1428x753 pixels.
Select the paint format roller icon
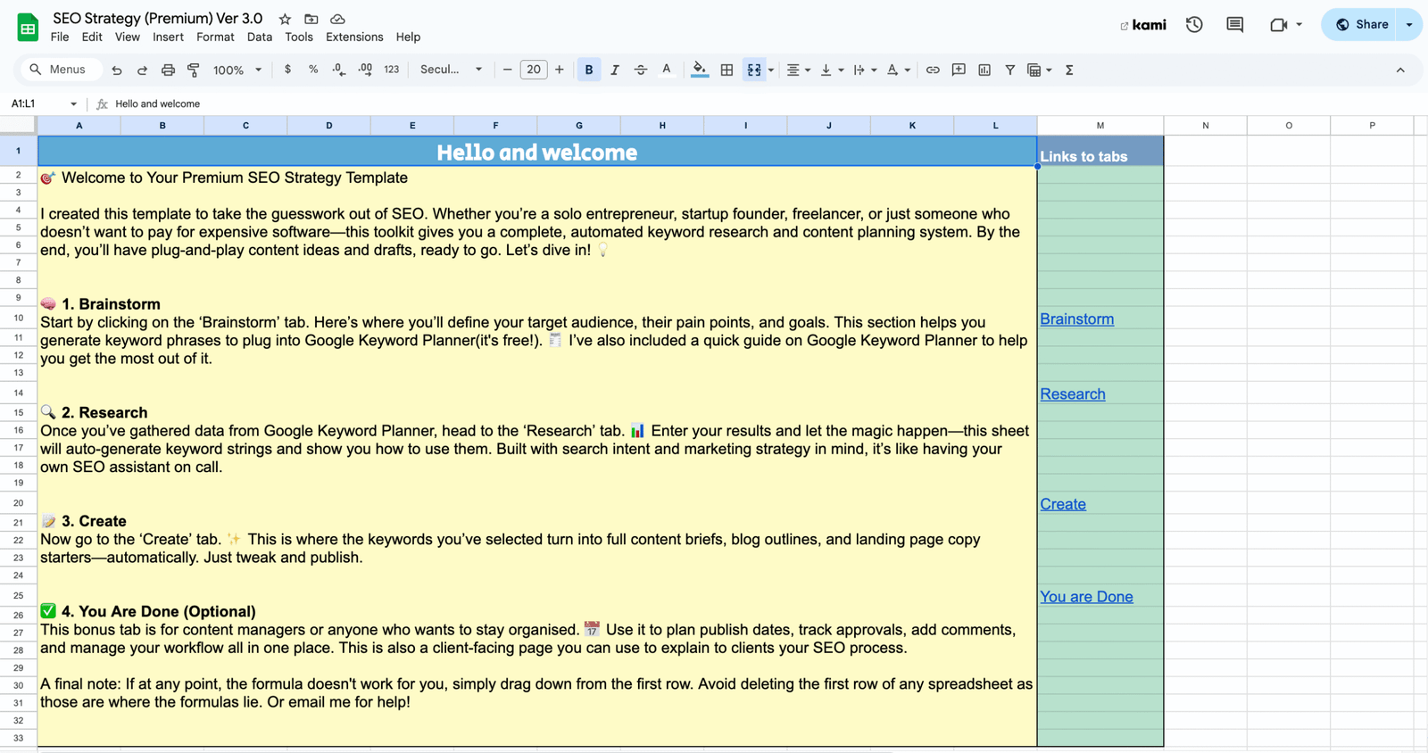(194, 70)
